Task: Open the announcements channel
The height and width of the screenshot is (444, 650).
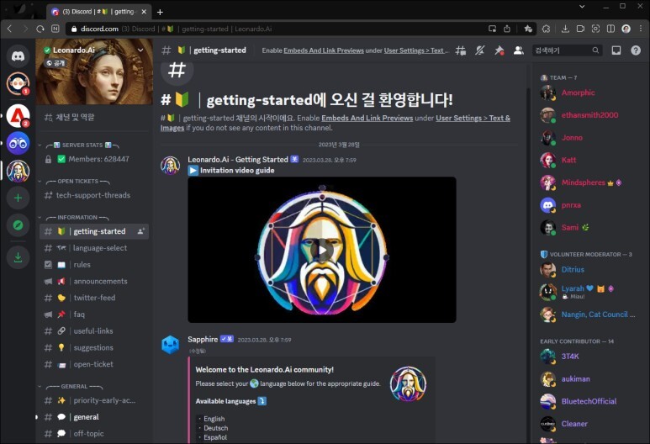Action: point(94,281)
